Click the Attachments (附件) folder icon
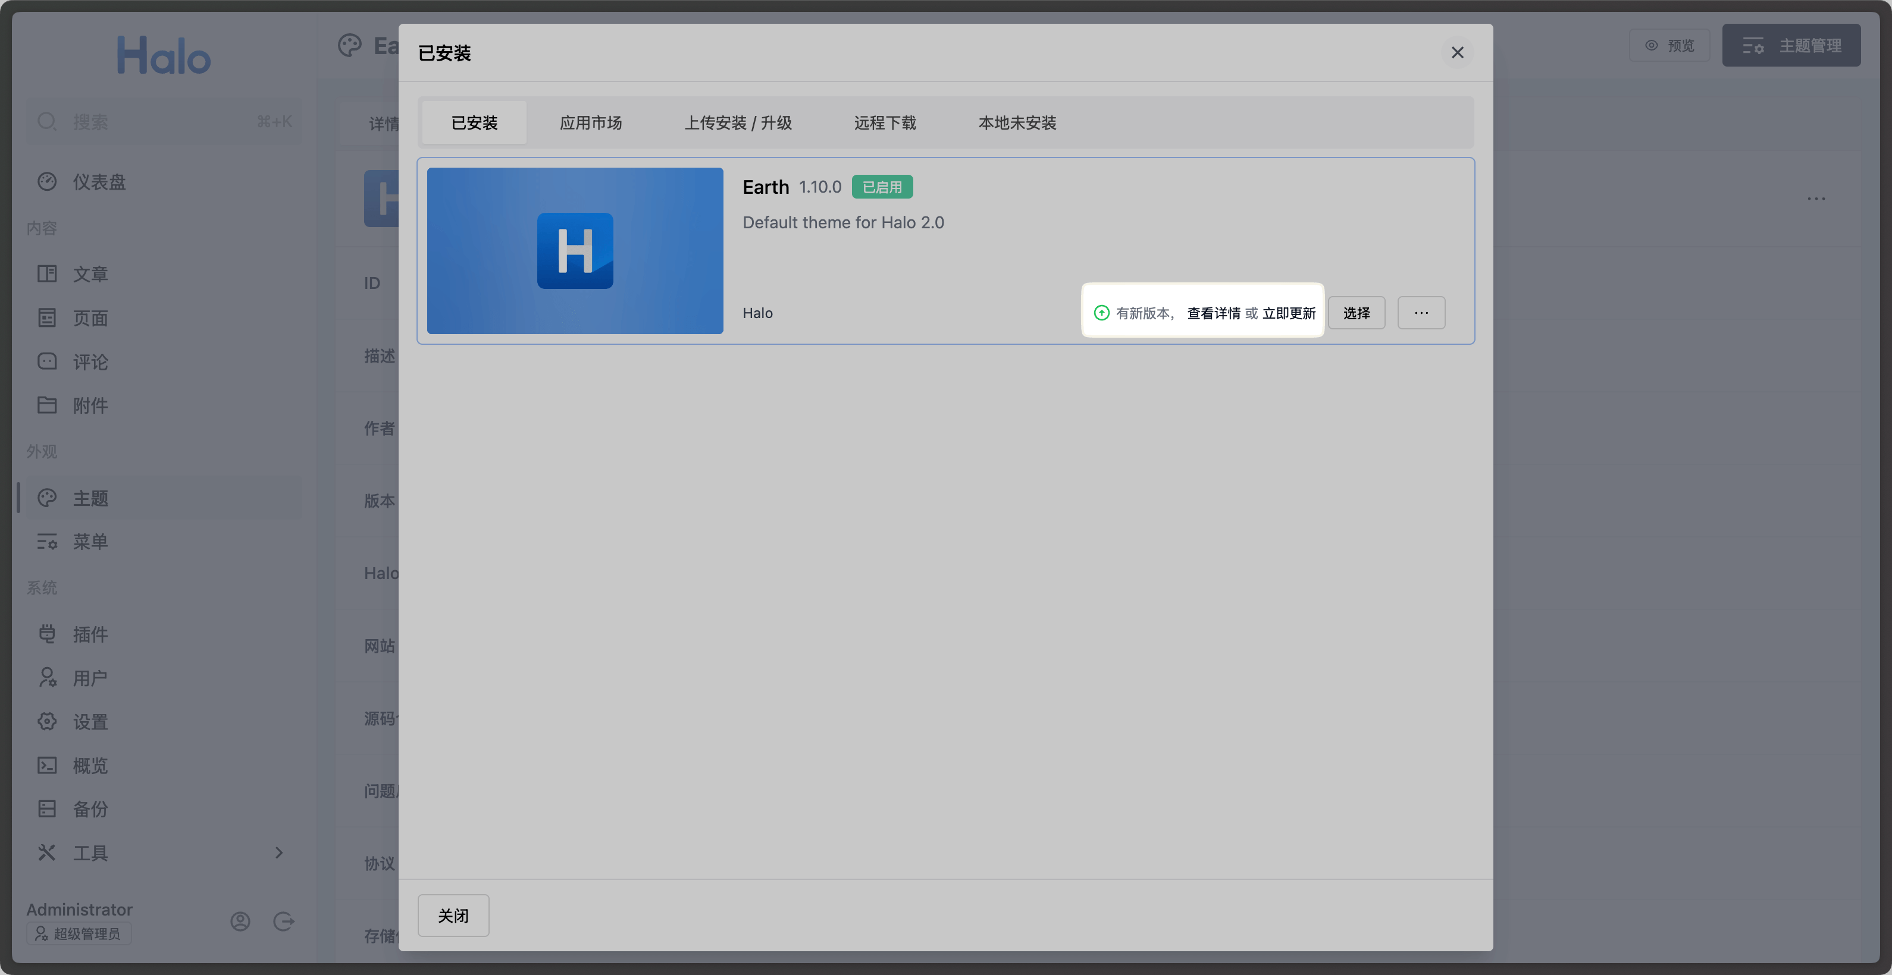The width and height of the screenshot is (1892, 975). 47,405
